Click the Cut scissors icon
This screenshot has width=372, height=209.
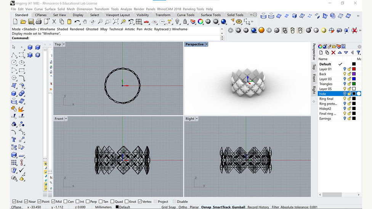point(54,22)
